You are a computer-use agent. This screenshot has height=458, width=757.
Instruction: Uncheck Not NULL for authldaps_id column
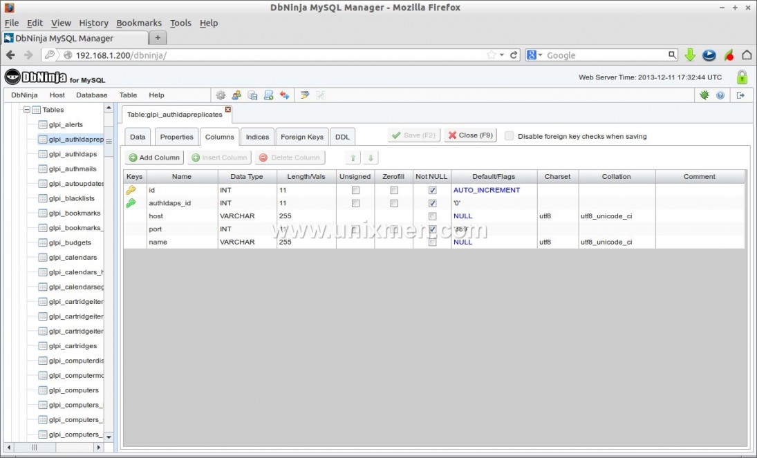433,203
